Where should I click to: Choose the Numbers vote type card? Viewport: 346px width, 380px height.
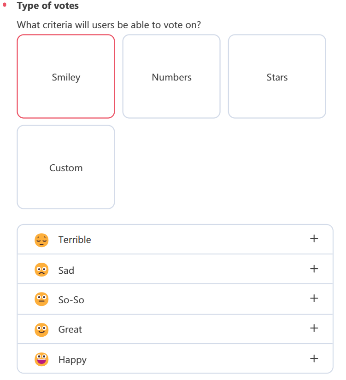[171, 76]
